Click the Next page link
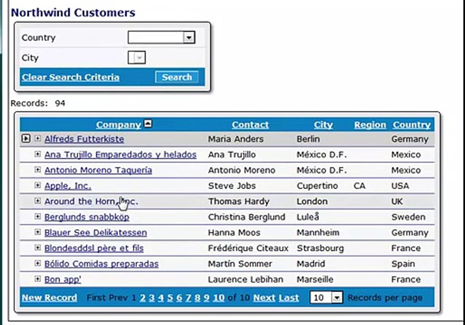 pyautogui.click(x=264, y=298)
